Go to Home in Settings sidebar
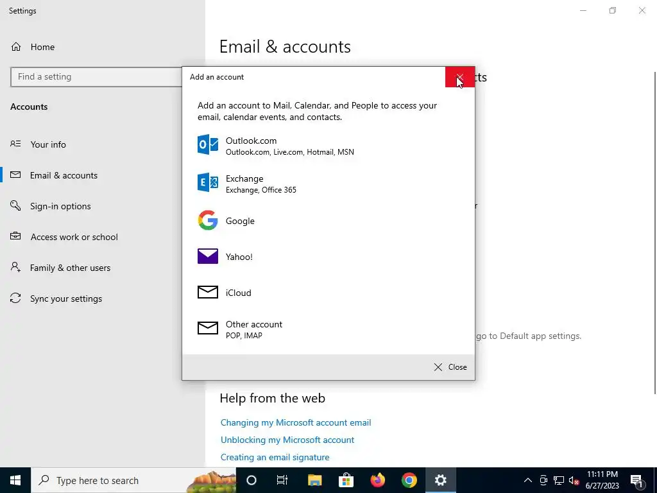Screen dimensions: 657x493 (x=42, y=47)
